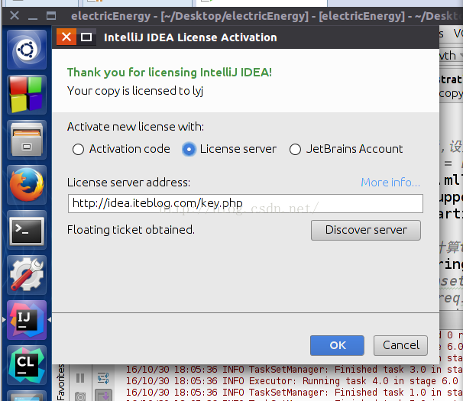Click the license server address field
This screenshot has height=401, width=463.
(x=245, y=203)
